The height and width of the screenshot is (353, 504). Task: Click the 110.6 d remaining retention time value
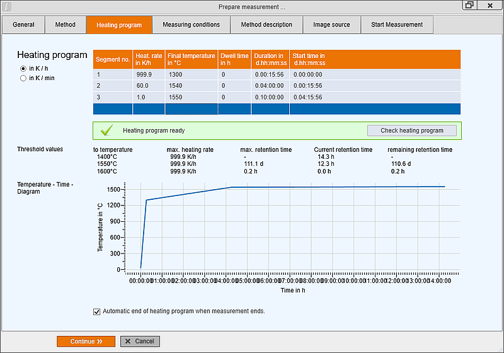tap(401, 164)
